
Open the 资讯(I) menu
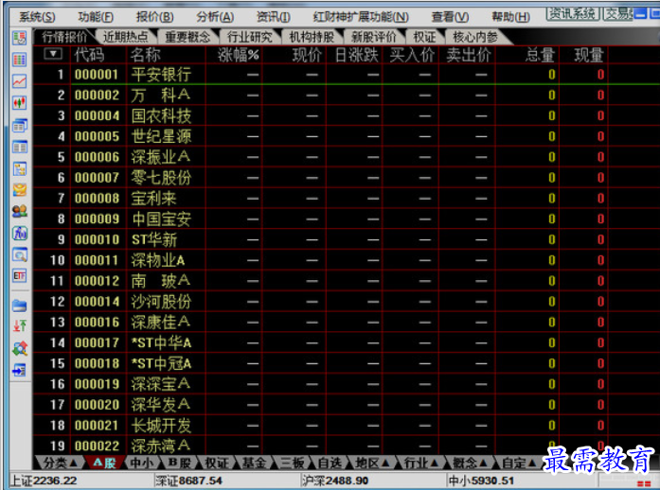pyautogui.click(x=273, y=17)
